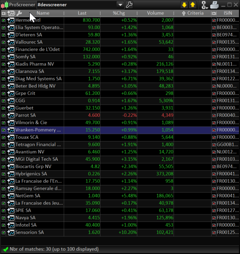Sort by Volume column header
Viewport: 240px width, 254px height.
tap(155, 13)
